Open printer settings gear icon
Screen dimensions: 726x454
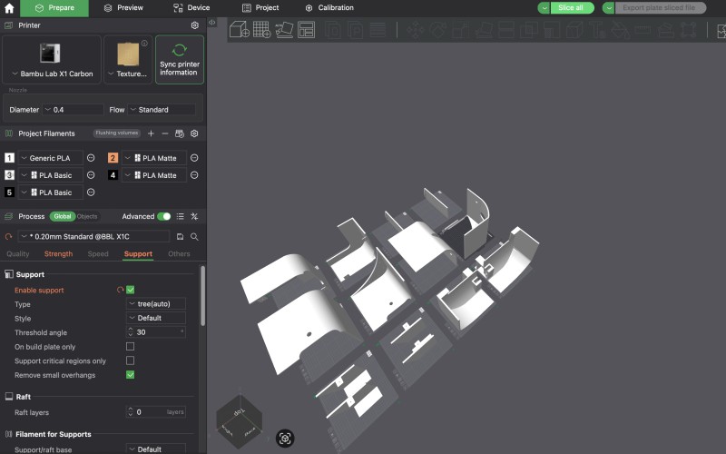[x=195, y=25]
